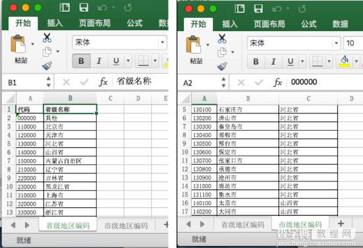The width and height of the screenshot is (363, 248).
Task: Click fx insert function in right window
Action: [x=278, y=82]
